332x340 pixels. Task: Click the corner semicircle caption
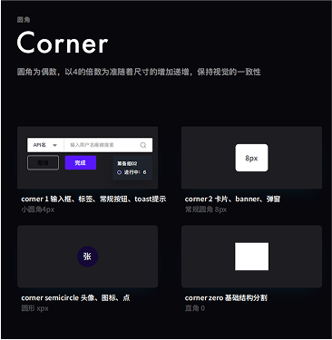75,297
